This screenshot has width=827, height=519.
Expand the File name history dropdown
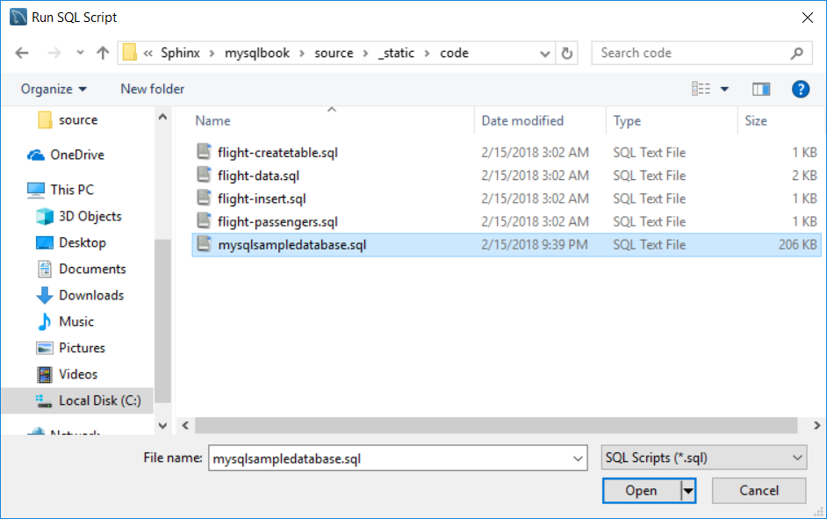[578, 458]
